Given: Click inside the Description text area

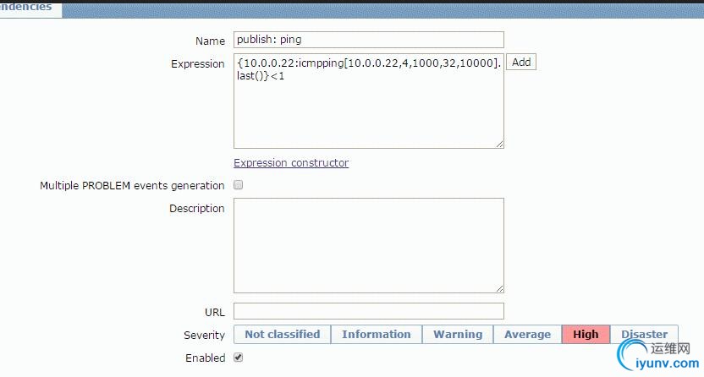Looking at the screenshot, I should (x=368, y=245).
